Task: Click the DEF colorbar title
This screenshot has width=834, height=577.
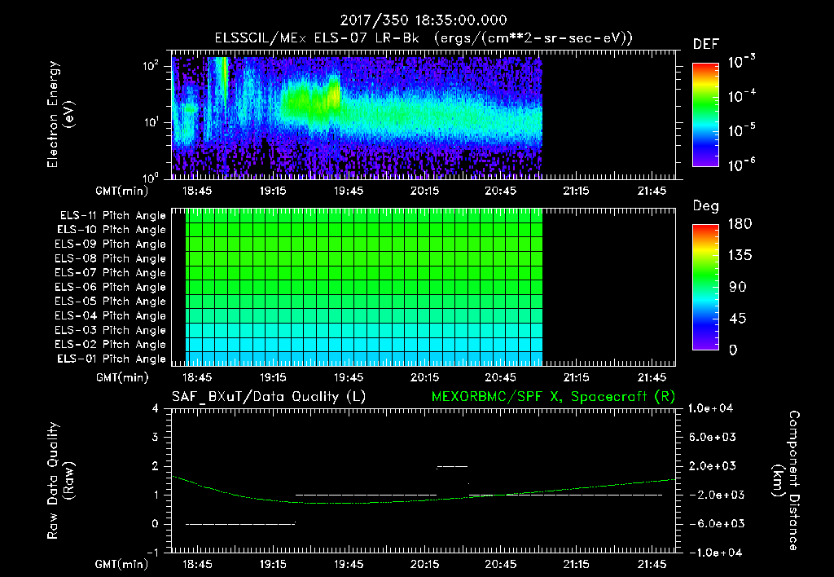Action: pos(706,45)
